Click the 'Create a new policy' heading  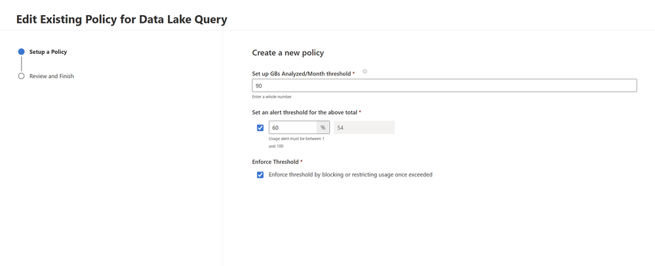288,52
